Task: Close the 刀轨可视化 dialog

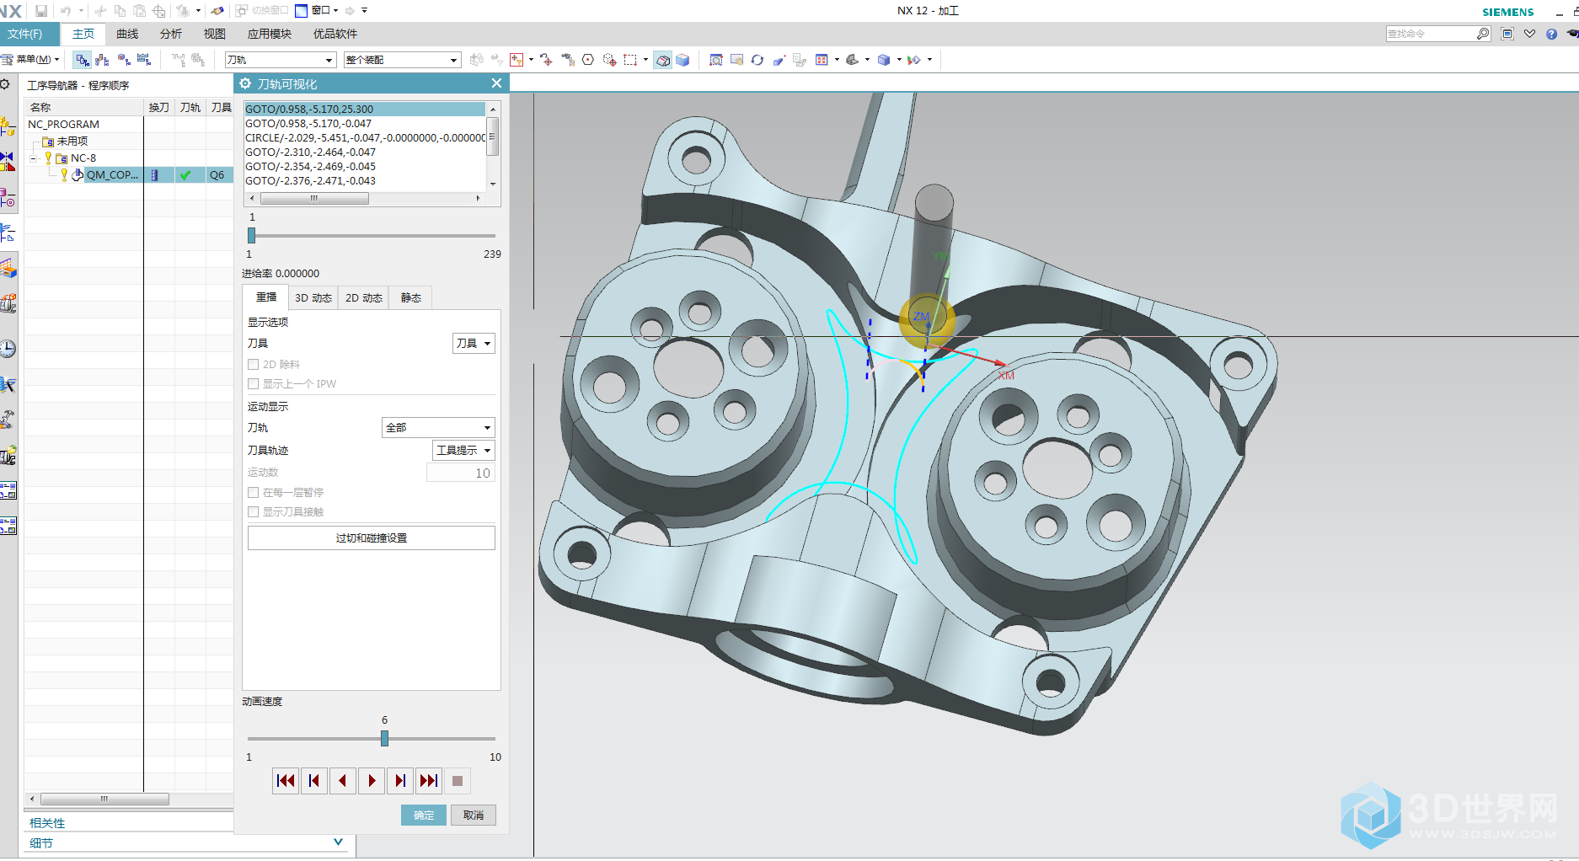Action: tap(496, 83)
